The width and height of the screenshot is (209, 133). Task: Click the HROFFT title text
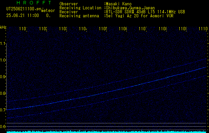[x=34, y=3]
